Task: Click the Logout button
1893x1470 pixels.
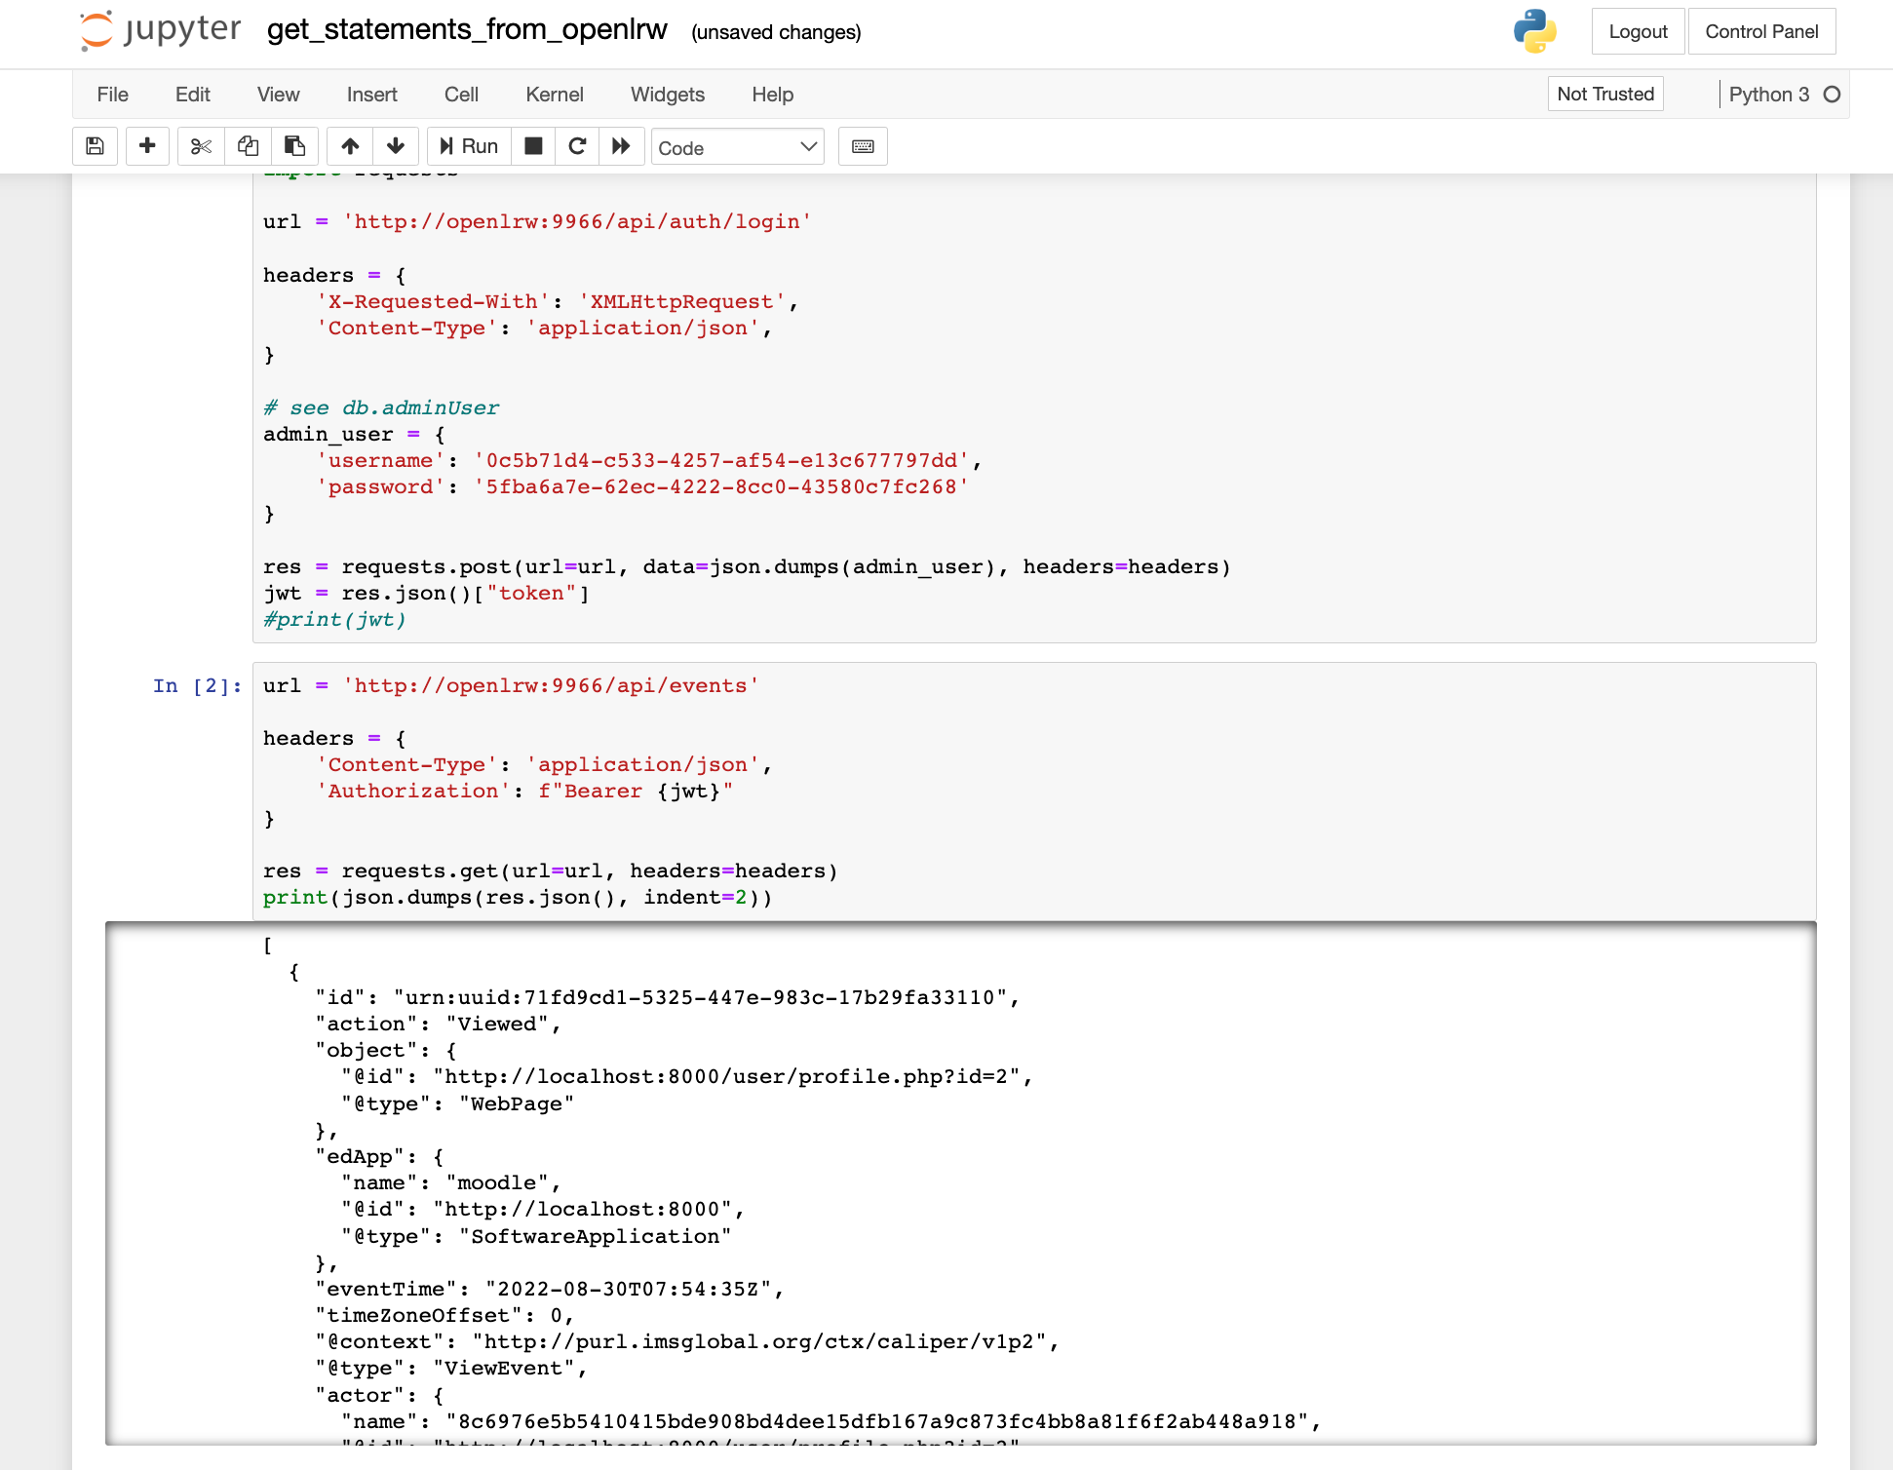Action: point(1638,31)
